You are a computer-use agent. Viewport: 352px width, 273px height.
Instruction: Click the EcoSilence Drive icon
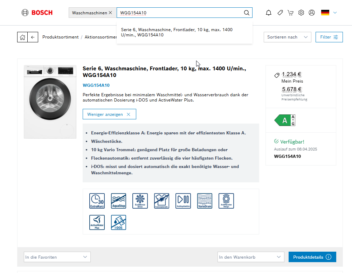click(x=140, y=201)
